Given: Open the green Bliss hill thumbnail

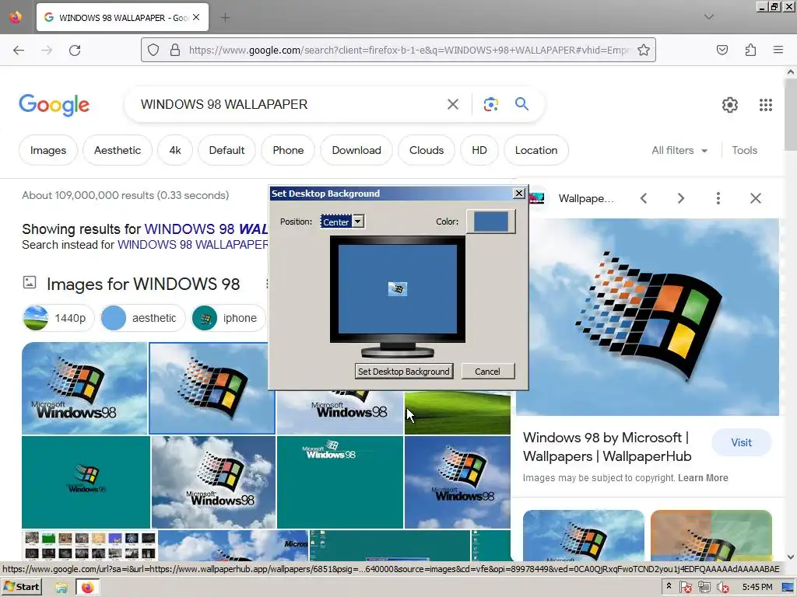Looking at the screenshot, I should click(x=458, y=413).
